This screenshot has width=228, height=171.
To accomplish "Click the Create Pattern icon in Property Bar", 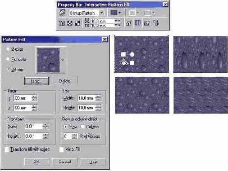I will click(x=147, y=23).
